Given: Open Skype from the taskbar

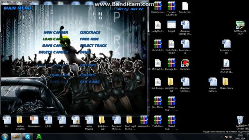Looking at the screenshot, I should coord(28,137).
